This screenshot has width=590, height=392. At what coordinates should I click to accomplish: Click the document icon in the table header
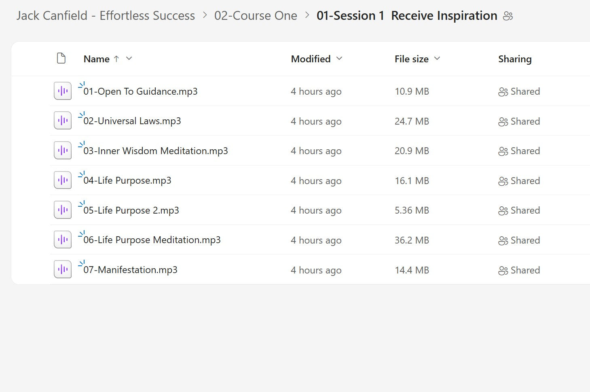pos(61,58)
